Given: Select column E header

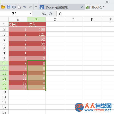Looking at the screenshot, I should [x=92, y=20].
